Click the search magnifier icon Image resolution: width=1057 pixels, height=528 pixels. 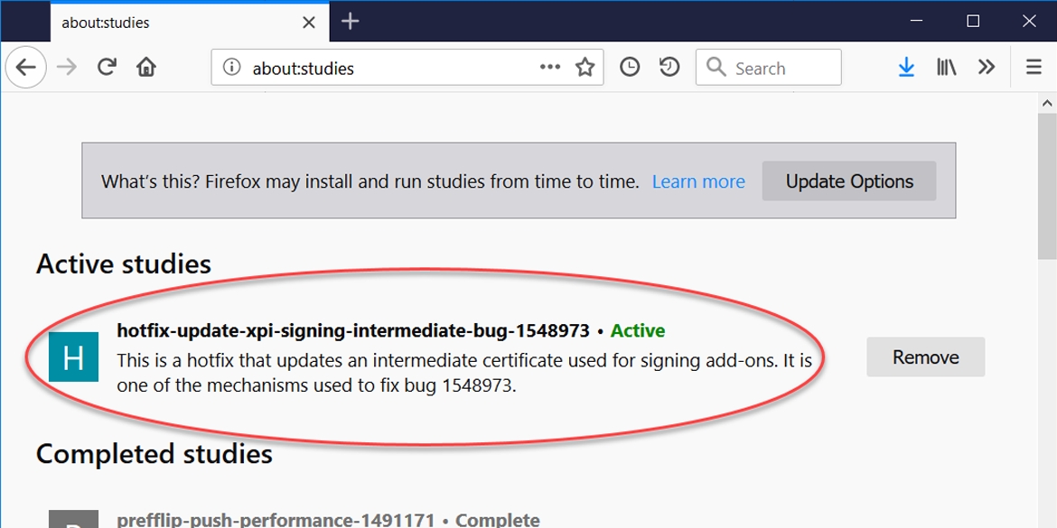(716, 67)
